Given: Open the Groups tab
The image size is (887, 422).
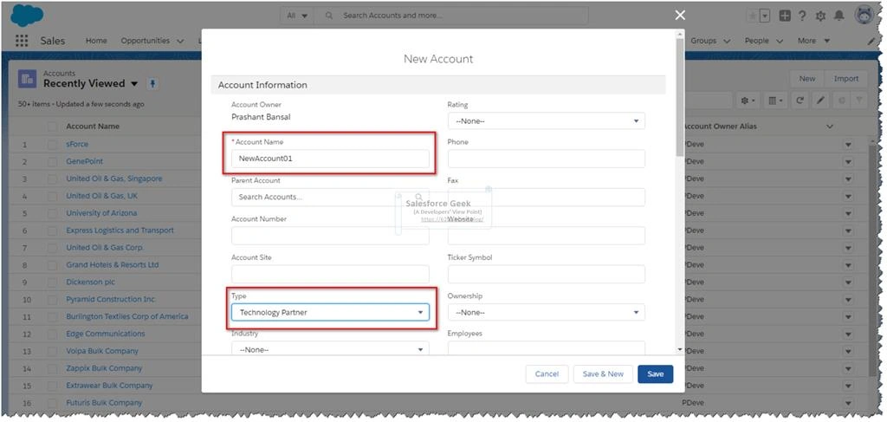Looking at the screenshot, I should pos(703,41).
